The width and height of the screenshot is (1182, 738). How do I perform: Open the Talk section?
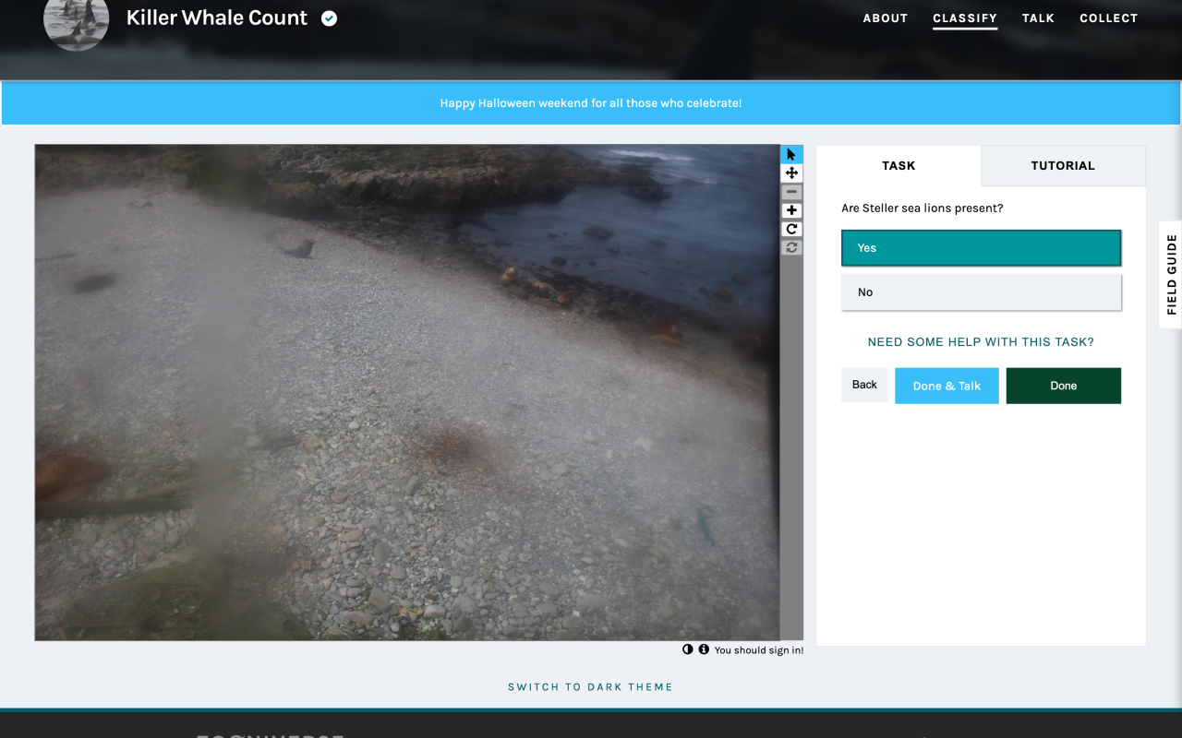[1038, 18]
